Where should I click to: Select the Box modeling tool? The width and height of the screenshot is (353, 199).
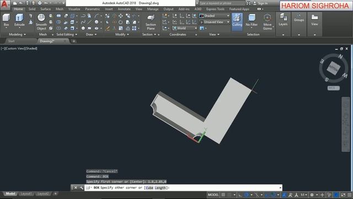coord(6,20)
